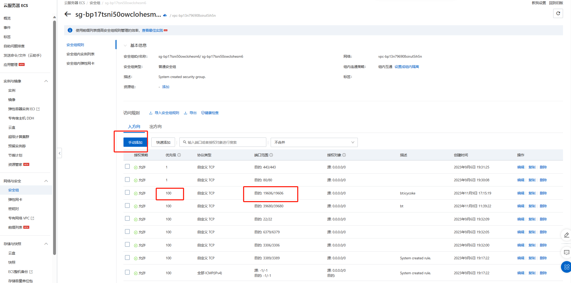The height and width of the screenshot is (283, 571).
Task: Click the shield icon for 健康检查
Action: (203, 113)
